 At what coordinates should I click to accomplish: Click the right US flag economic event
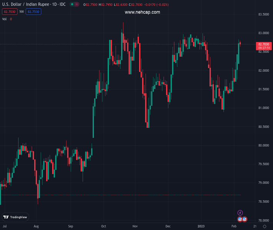(245, 219)
